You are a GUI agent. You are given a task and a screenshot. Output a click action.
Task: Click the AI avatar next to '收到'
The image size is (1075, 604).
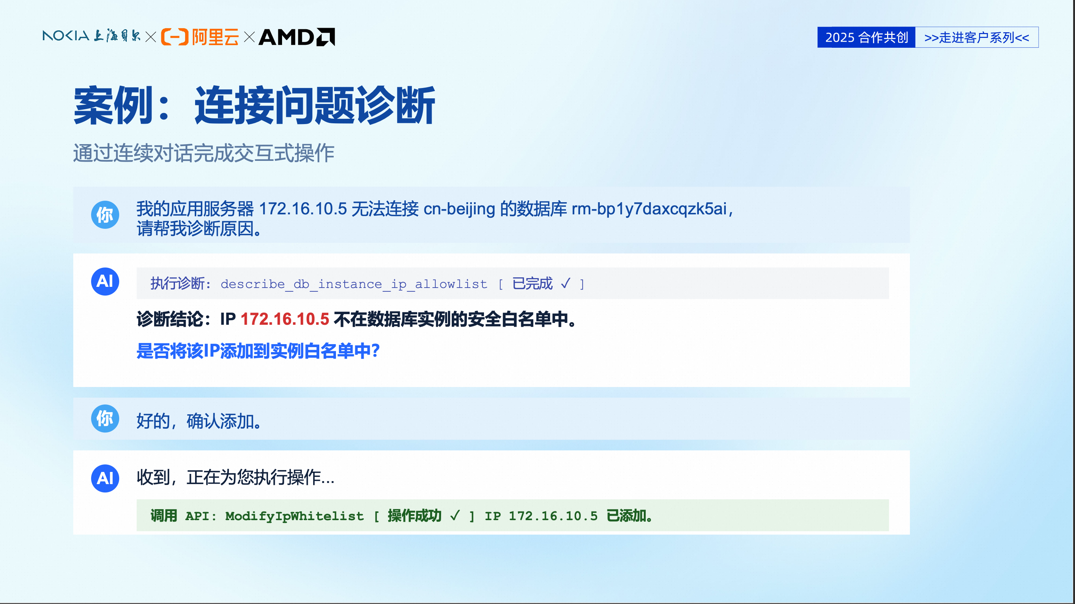click(105, 478)
